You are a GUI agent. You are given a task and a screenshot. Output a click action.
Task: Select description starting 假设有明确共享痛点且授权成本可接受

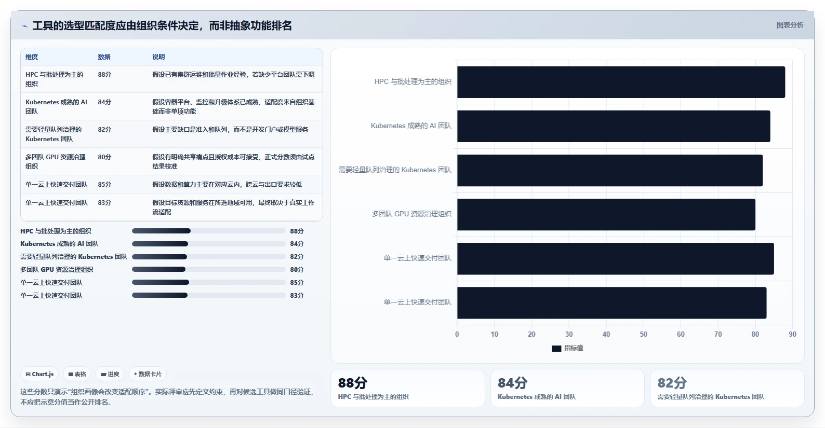[x=233, y=161]
